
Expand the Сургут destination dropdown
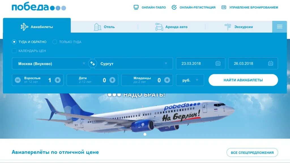pos(134,63)
